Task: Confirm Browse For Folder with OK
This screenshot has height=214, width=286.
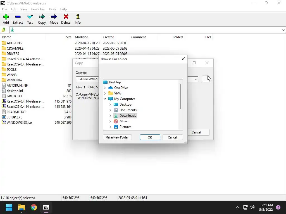Action: tap(150, 137)
